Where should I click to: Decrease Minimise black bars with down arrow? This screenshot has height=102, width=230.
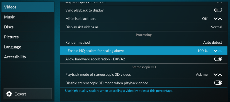(x=215, y=19)
